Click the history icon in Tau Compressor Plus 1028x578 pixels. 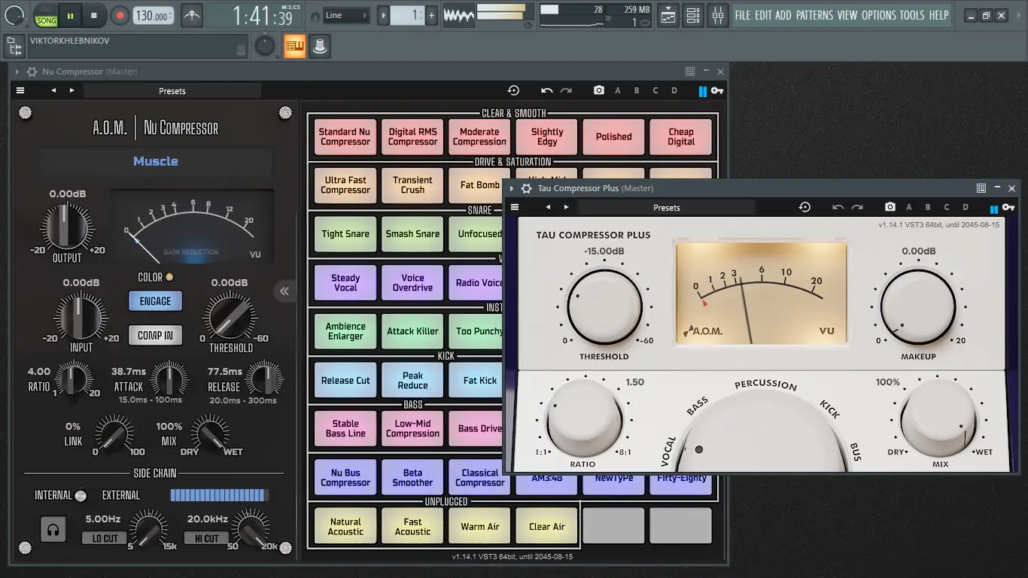coord(804,207)
